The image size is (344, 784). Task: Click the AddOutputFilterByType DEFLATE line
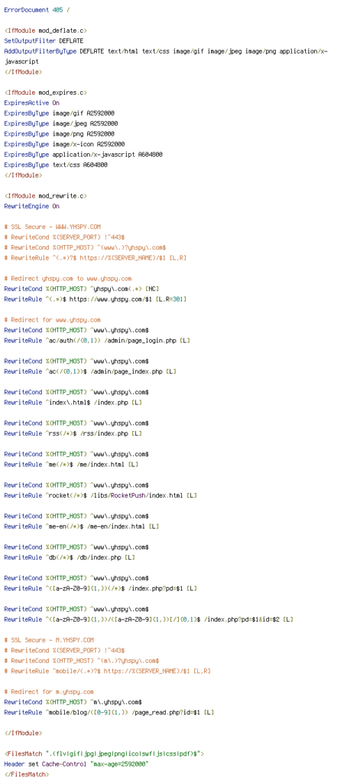[x=166, y=57]
